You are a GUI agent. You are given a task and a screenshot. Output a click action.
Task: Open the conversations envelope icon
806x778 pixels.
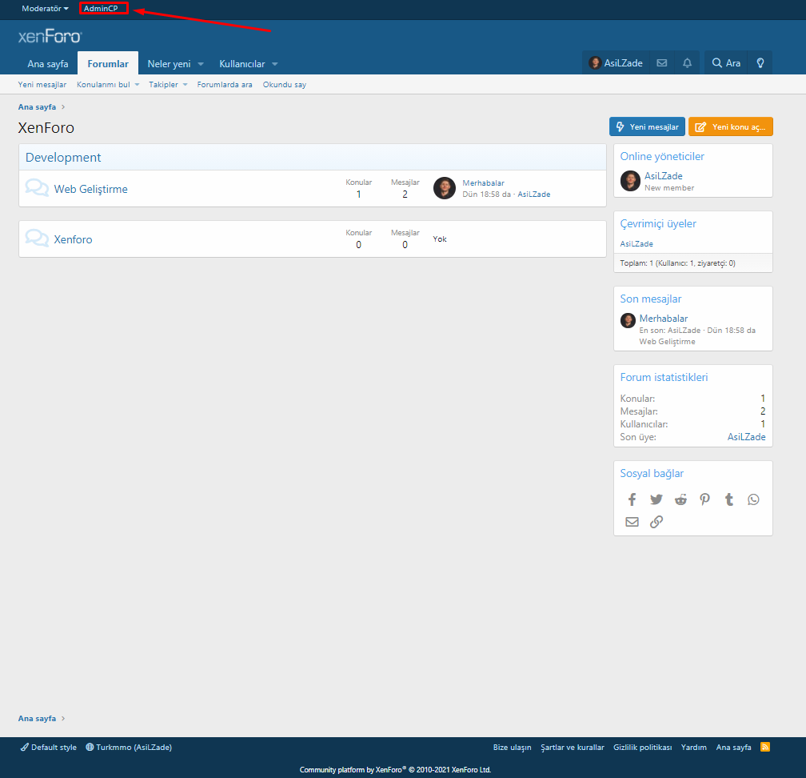point(662,62)
